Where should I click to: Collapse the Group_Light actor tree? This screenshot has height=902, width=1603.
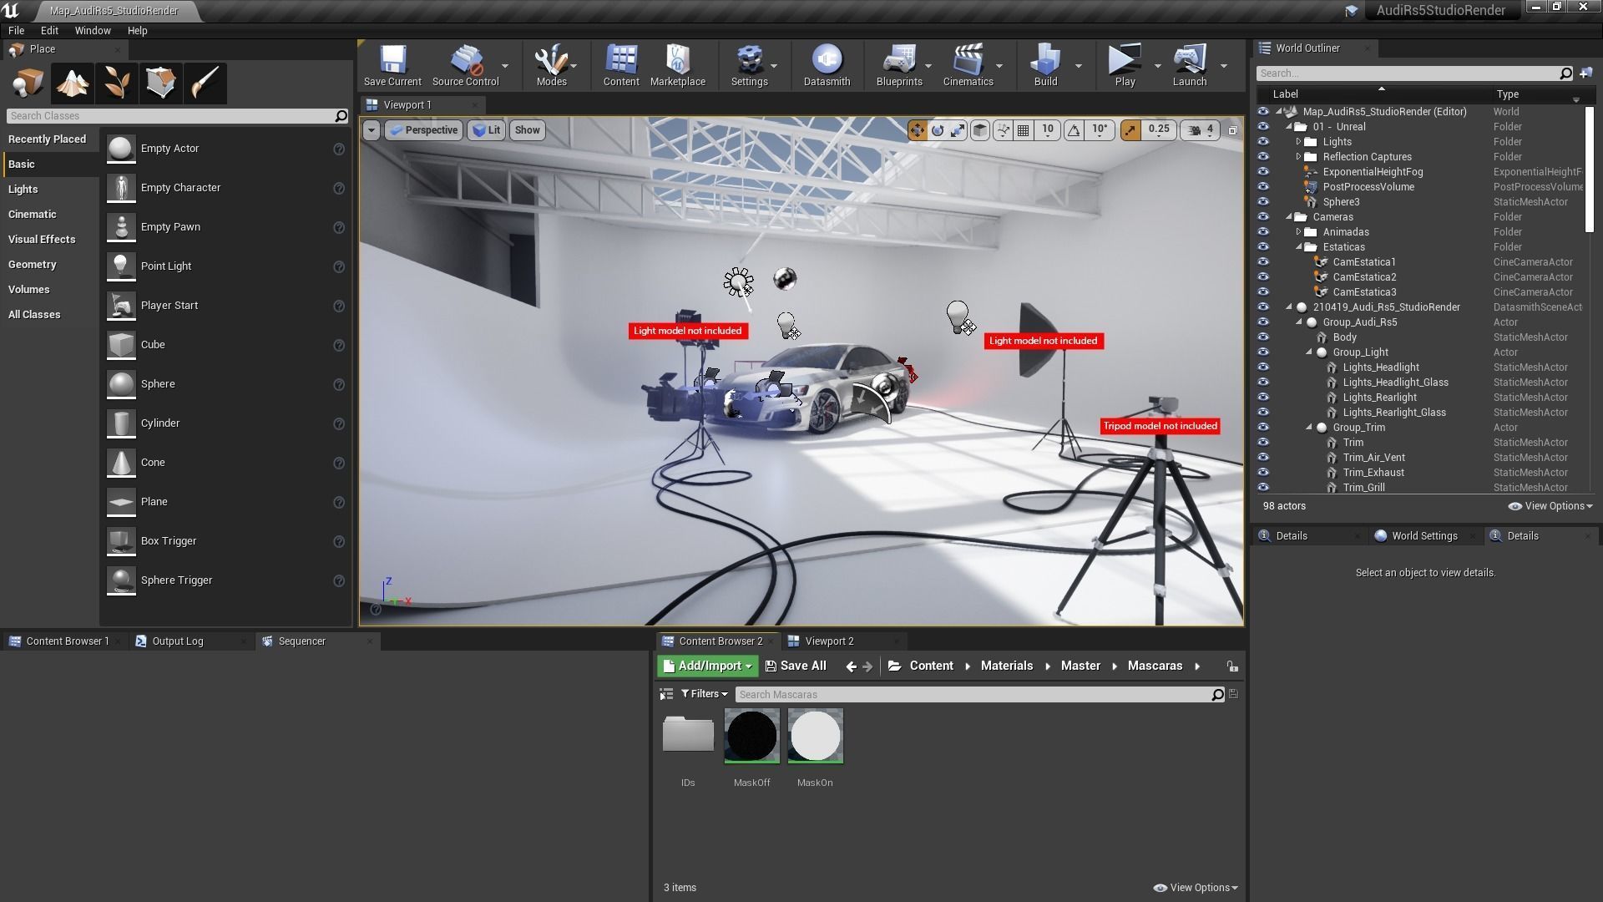tap(1308, 352)
